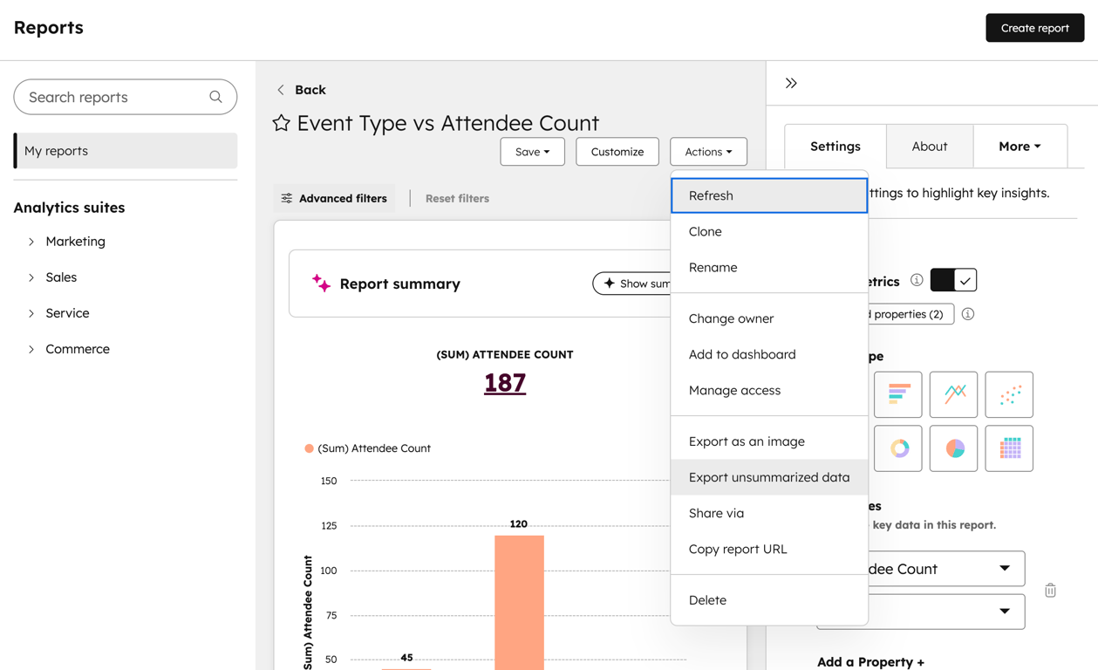Select Manage access menu item
This screenshot has height=670, width=1098.
(769, 390)
